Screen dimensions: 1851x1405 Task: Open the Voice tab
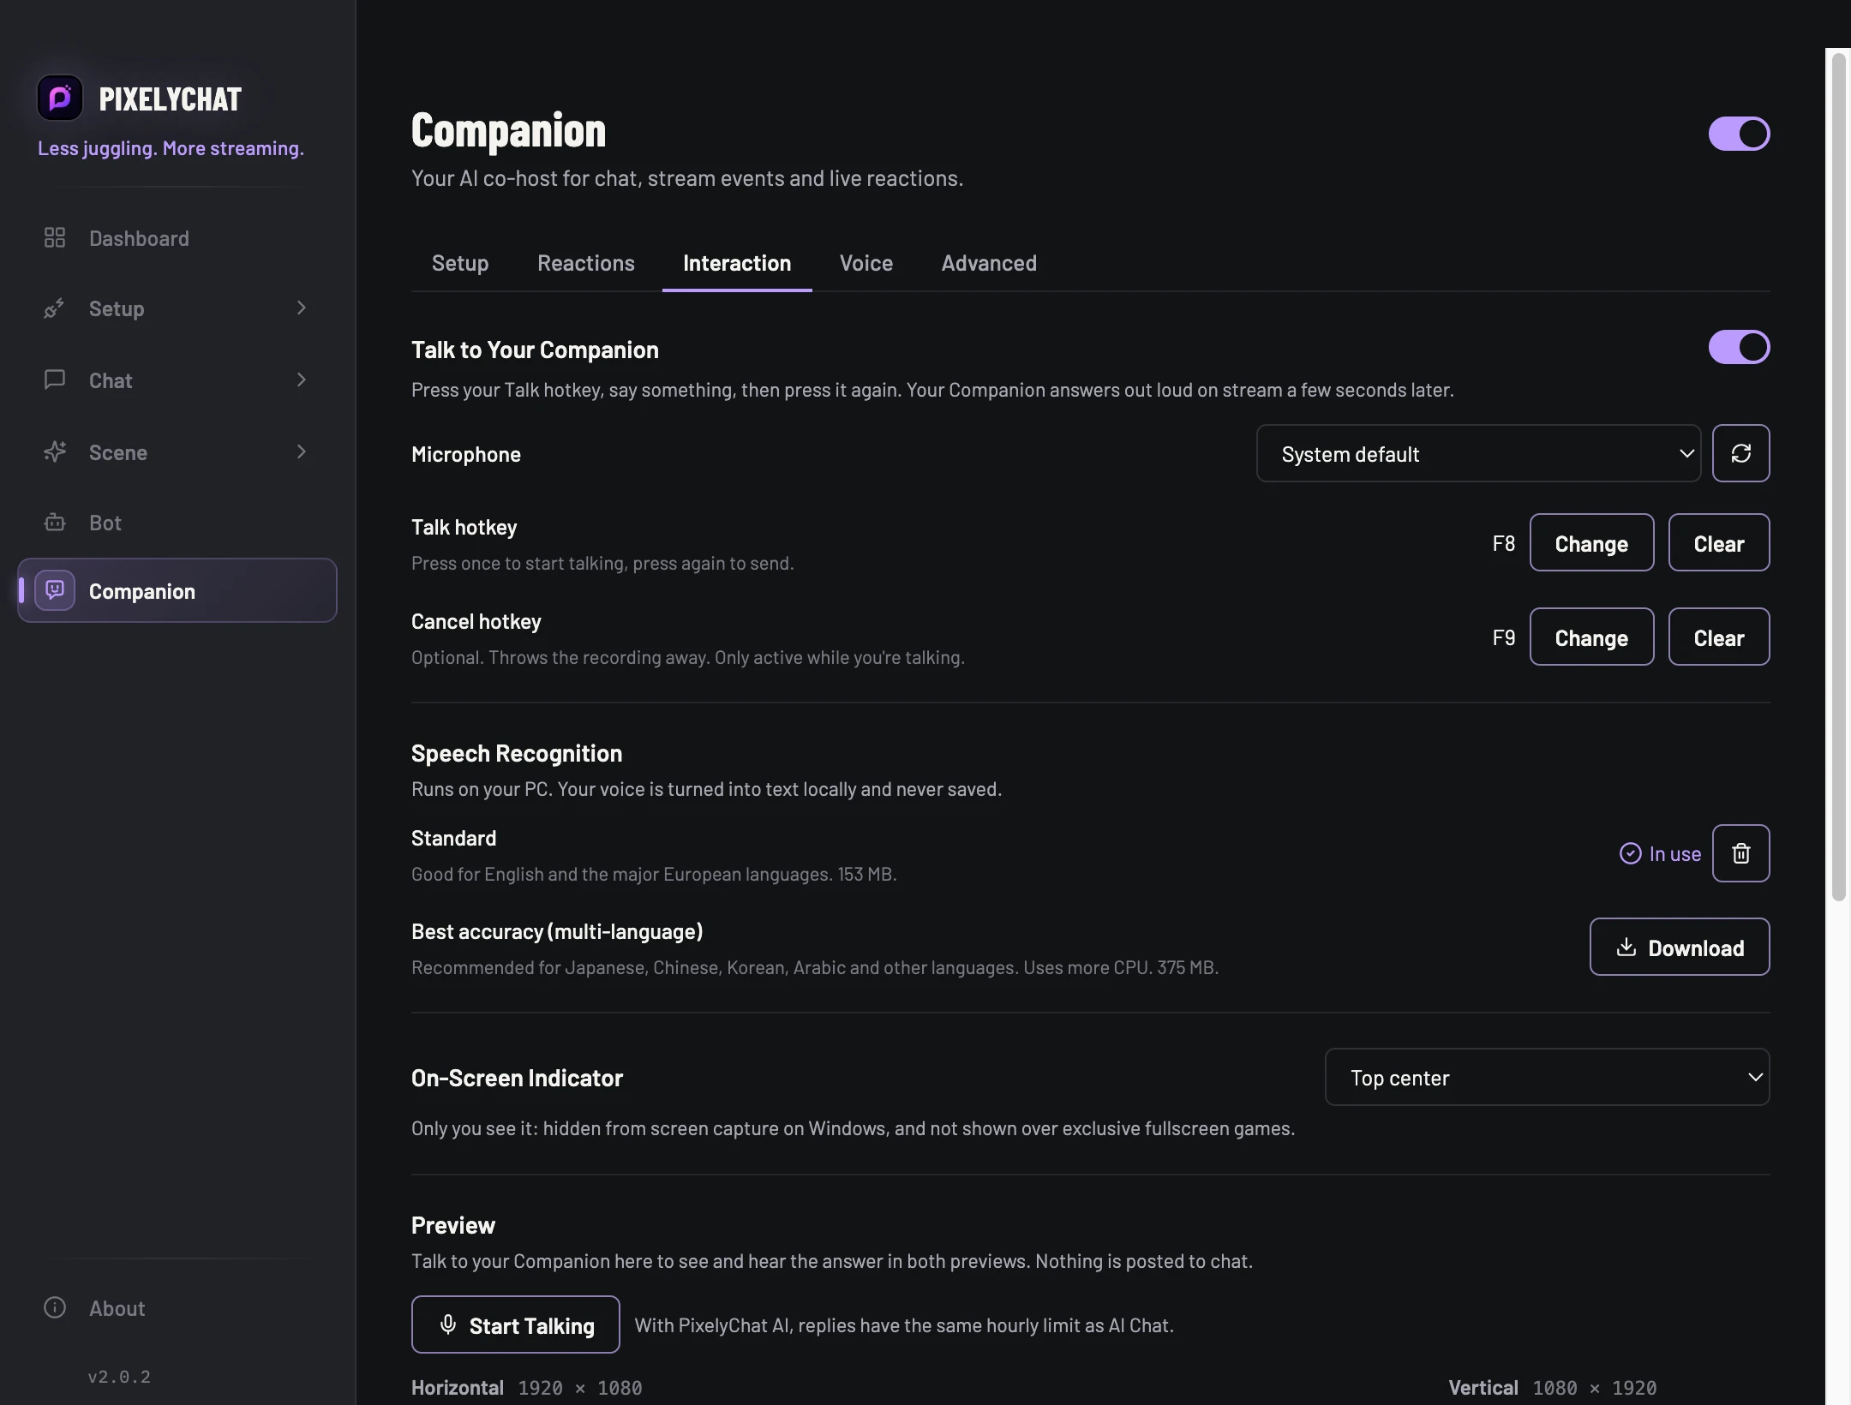click(x=866, y=263)
